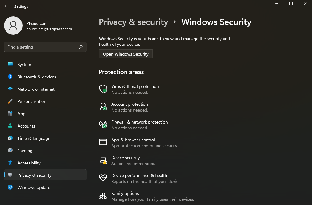This screenshot has width=312, height=205.
Task: Click the Personalization paintbrush icon
Action: (10, 101)
